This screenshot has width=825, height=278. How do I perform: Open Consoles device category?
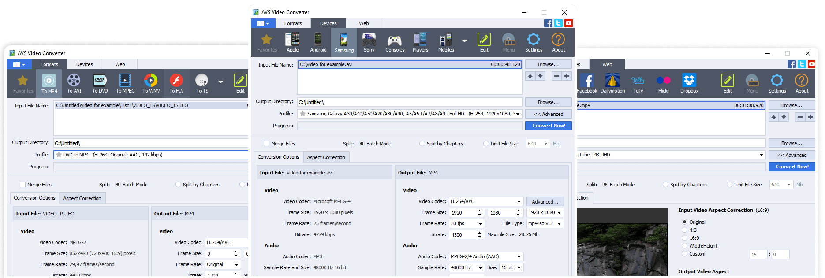[x=395, y=42]
